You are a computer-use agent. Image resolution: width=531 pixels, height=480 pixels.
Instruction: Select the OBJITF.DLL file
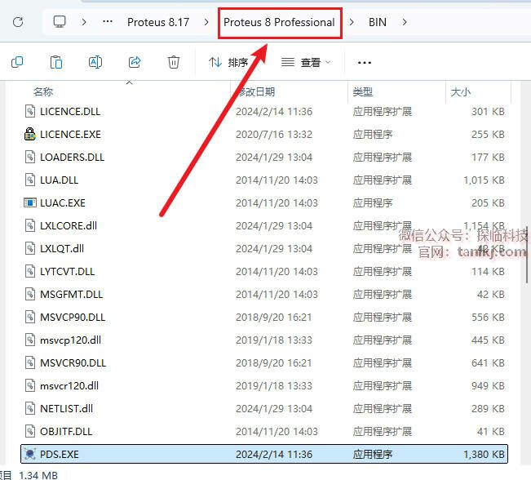coord(264,432)
